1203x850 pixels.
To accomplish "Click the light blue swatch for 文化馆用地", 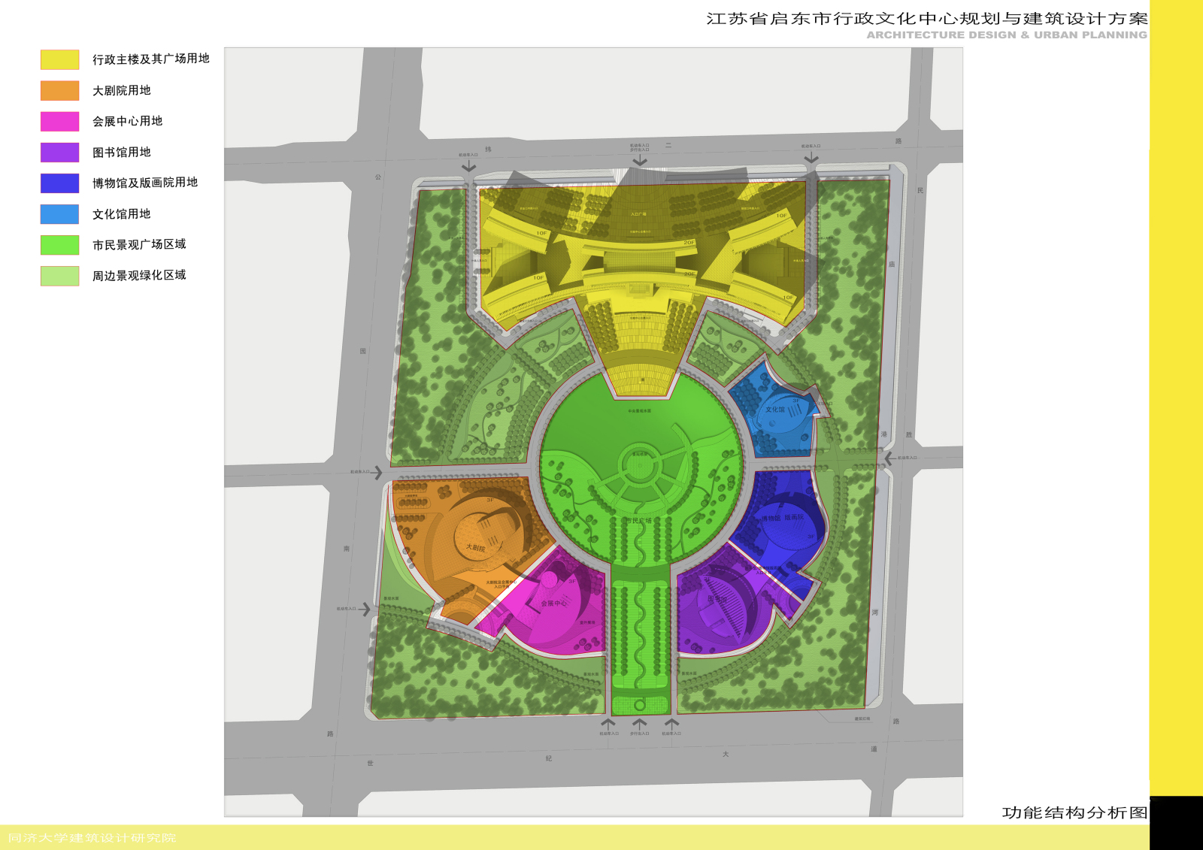I will coord(59,214).
